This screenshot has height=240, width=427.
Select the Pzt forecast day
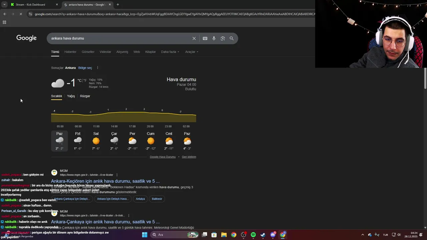tap(78, 141)
